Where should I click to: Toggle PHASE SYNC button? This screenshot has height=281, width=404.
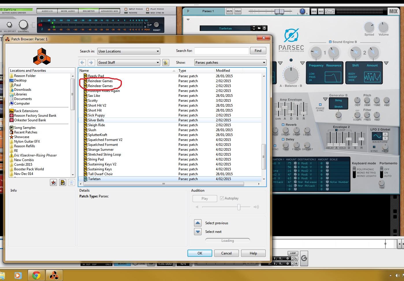coord(320,105)
